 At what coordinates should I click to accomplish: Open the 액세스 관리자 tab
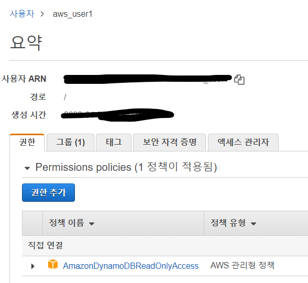(243, 143)
